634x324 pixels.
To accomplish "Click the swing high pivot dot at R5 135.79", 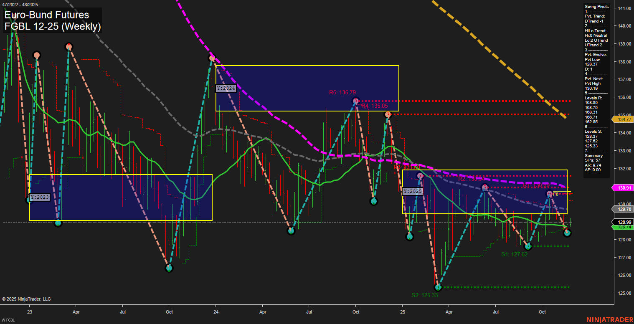I will click(355, 101).
